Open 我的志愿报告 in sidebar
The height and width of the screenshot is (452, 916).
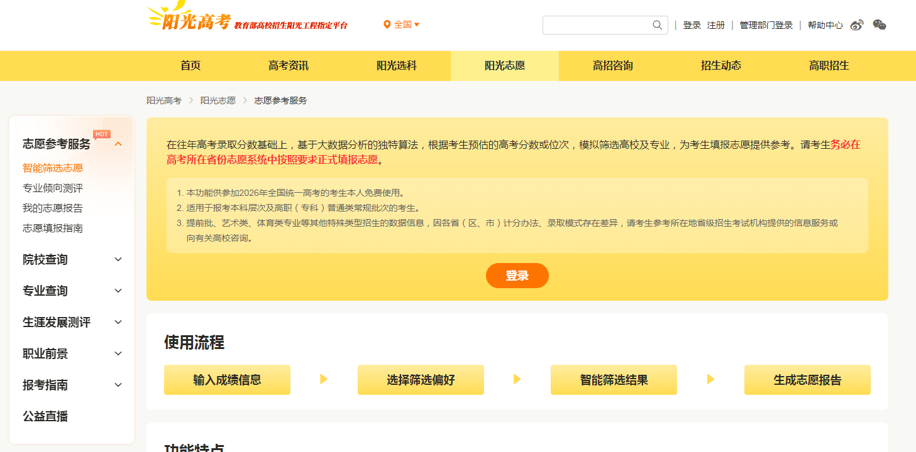[53, 208]
